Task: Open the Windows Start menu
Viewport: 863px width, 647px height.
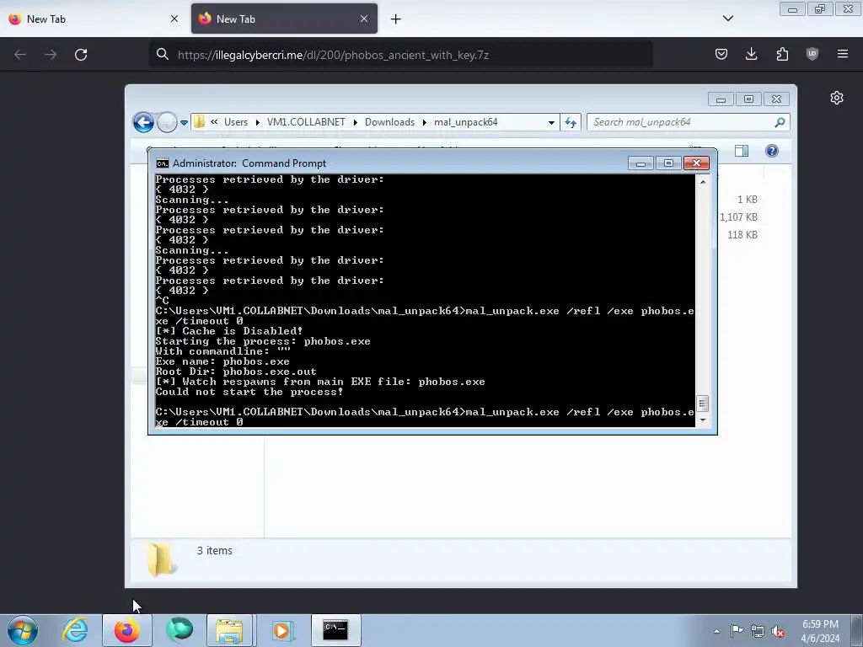Action: (23, 630)
